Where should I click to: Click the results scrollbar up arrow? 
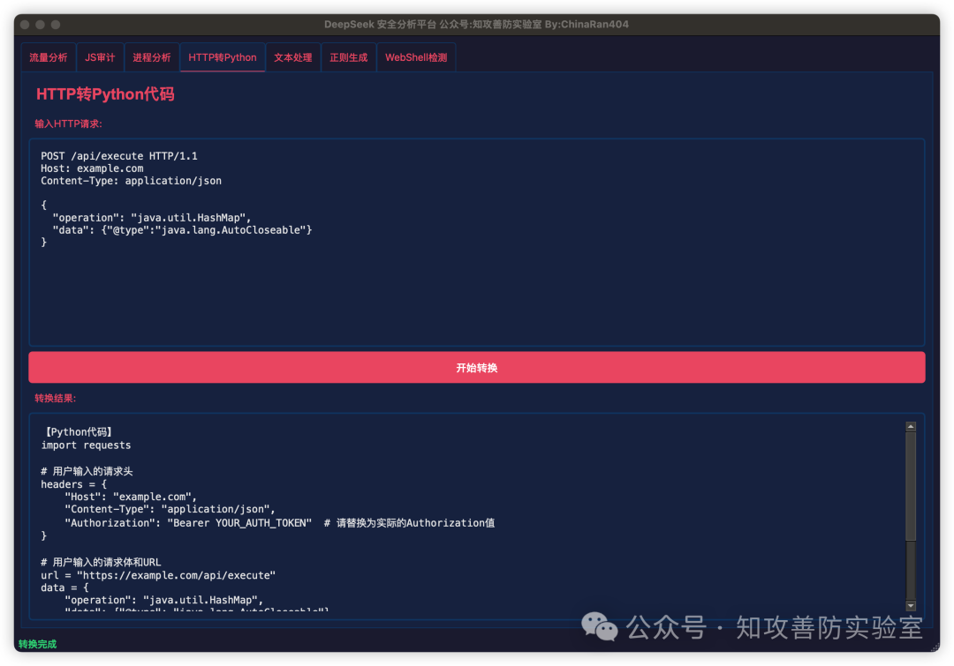[911, 427]
